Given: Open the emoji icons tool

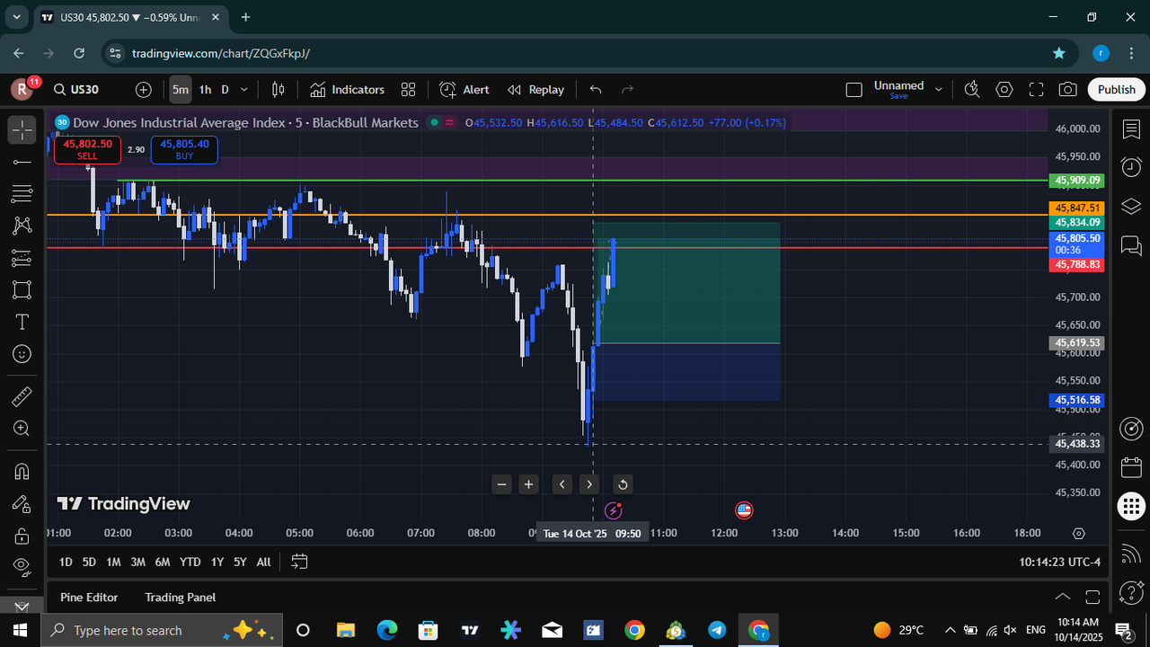Looking at the screenshot, I should pos(22,354).
